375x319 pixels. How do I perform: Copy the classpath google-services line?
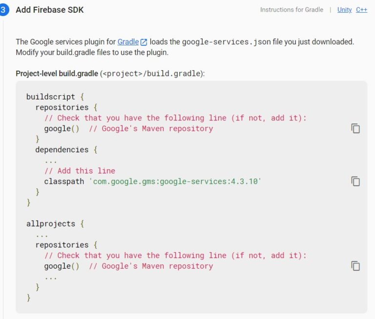tap(355, 181)
